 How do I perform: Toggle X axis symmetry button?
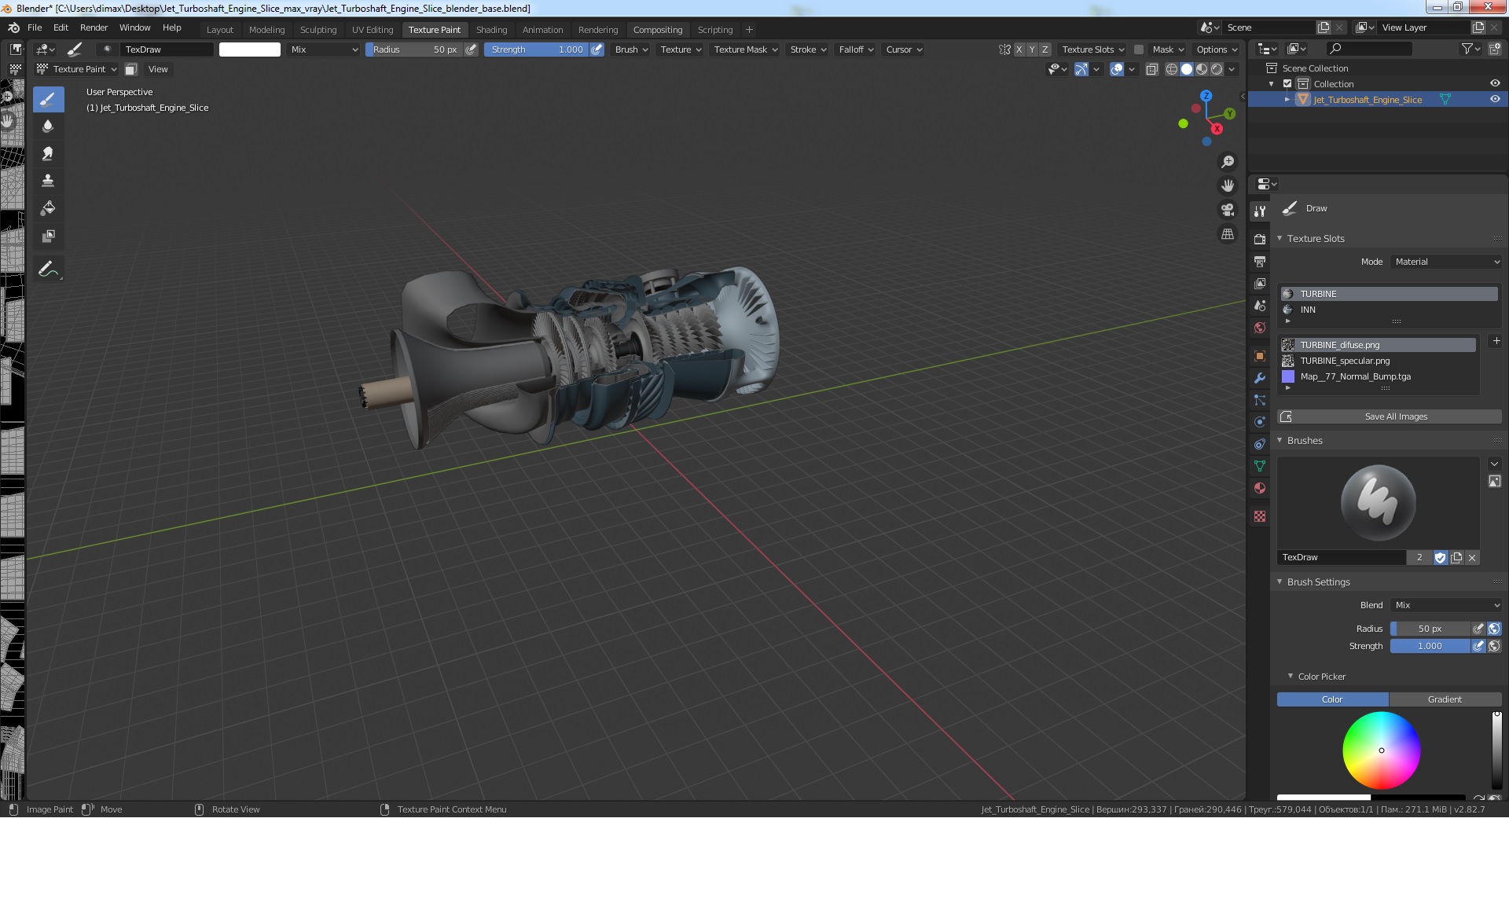(1019, 50)
